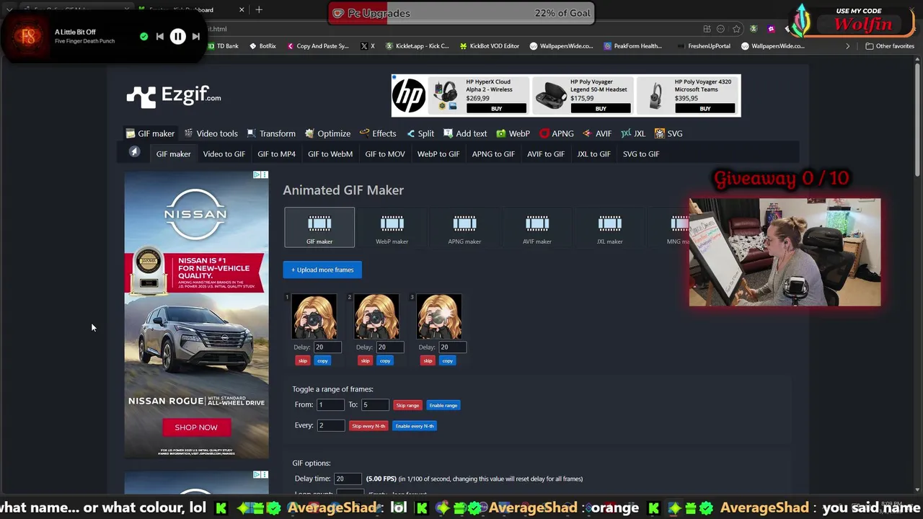Viewport: 923px width, 519px height.
Task: Open the Optimize menu
Action: point(327,133)
